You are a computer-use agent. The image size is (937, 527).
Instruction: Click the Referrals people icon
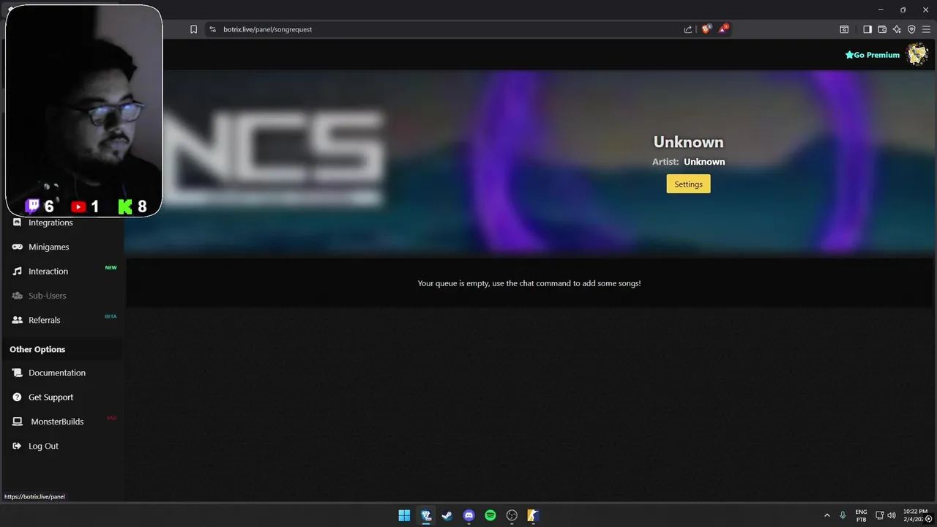[x=17, y=320]
